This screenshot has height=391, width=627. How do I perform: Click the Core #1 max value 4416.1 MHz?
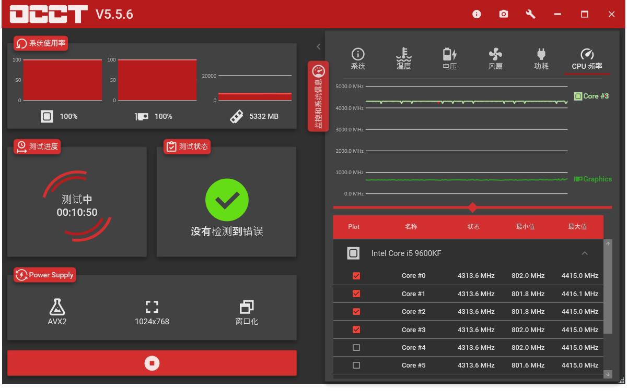click(580, 294)
